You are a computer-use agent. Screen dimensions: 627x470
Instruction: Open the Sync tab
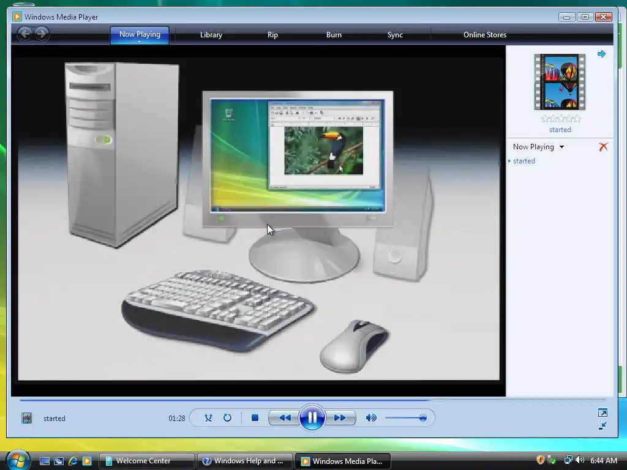395,35
